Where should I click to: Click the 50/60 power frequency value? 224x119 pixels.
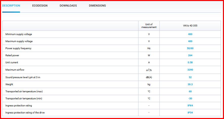190,48
